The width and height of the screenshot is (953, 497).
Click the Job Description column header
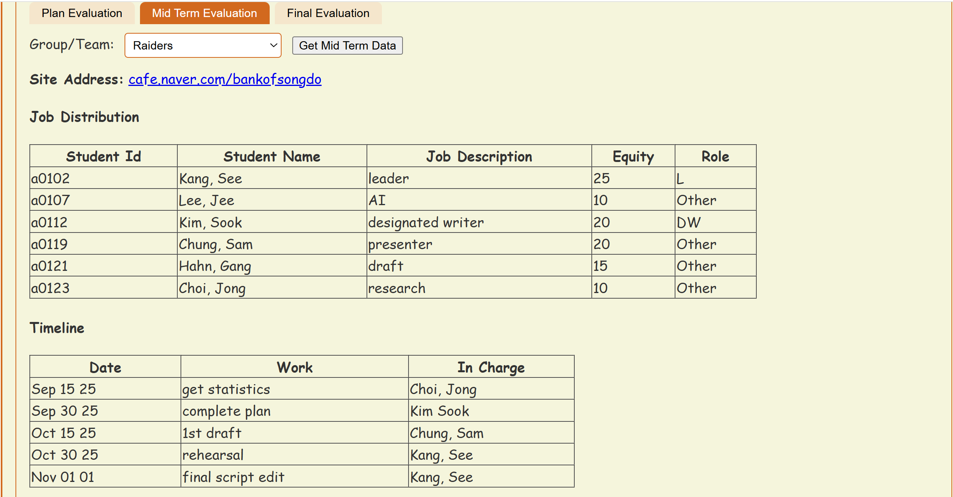pos(479,156)
